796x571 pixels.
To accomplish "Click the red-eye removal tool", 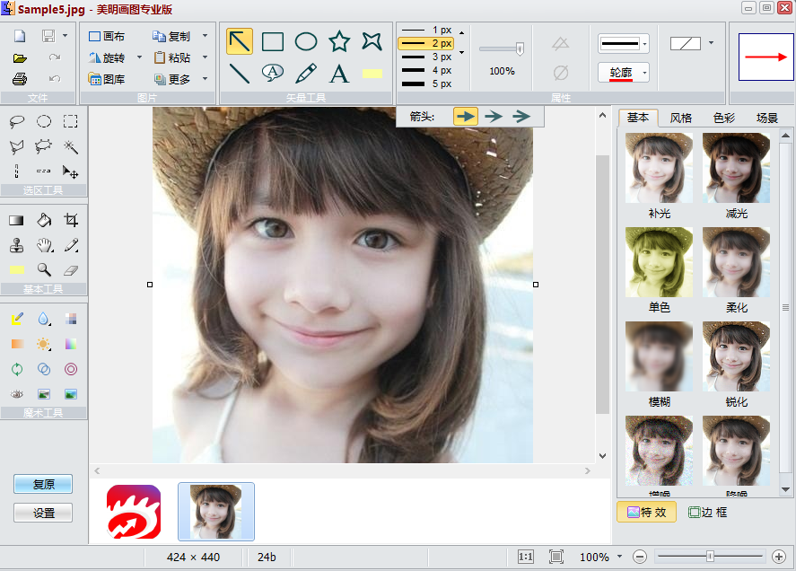I will [17, 393].
